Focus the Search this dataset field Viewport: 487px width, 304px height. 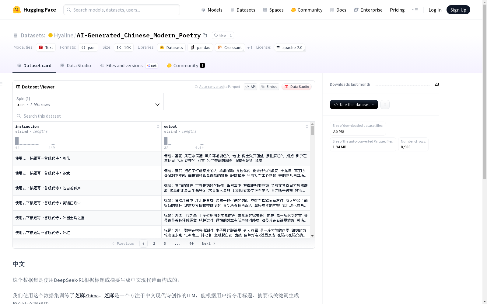(164, 116)
